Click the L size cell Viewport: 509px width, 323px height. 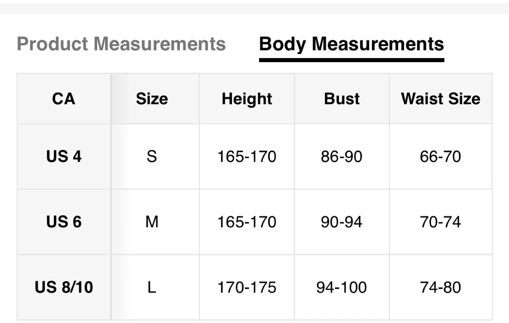coord(152,287)
